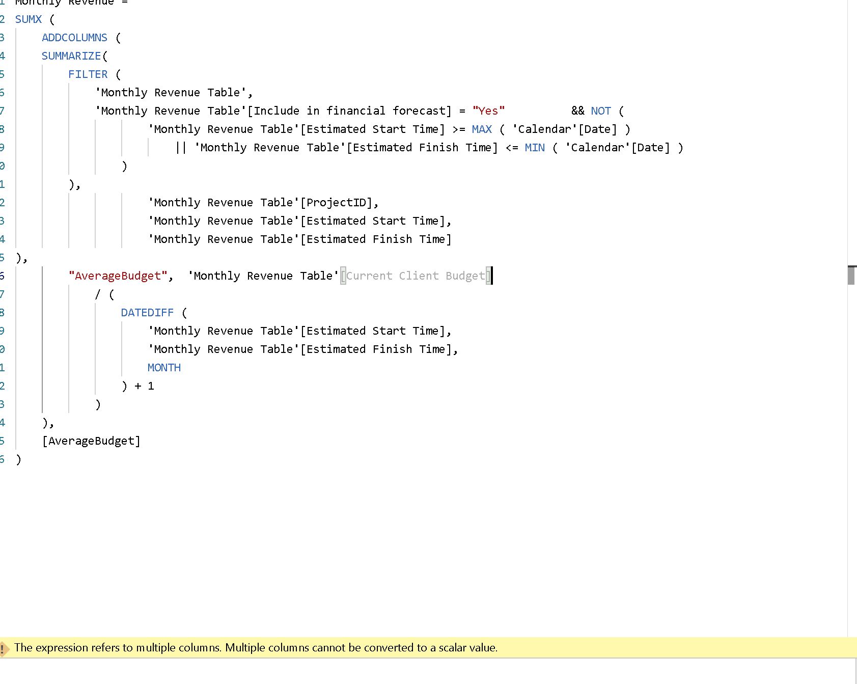857x684 pixels.
Task: Click the MONTH interval keyword
Action: pyautogui.click(x=164, y=368)
